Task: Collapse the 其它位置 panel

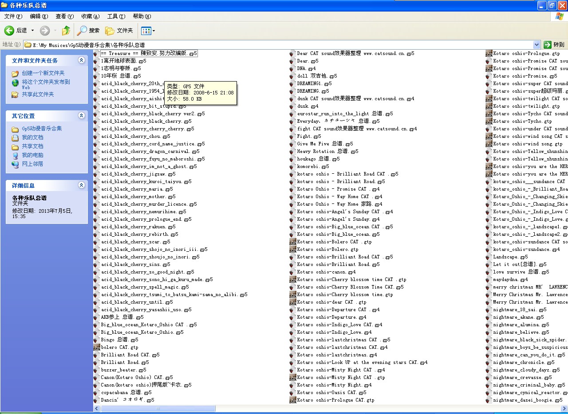Action: [81, 116]
